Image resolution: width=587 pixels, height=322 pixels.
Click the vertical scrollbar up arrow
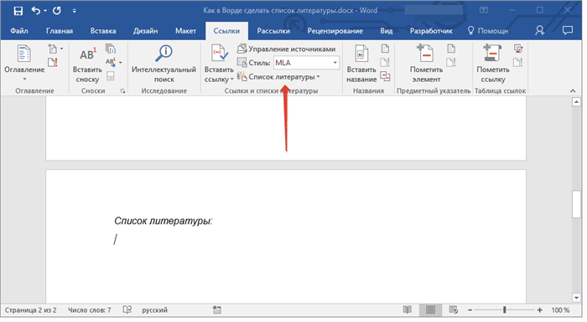point(577,102)
